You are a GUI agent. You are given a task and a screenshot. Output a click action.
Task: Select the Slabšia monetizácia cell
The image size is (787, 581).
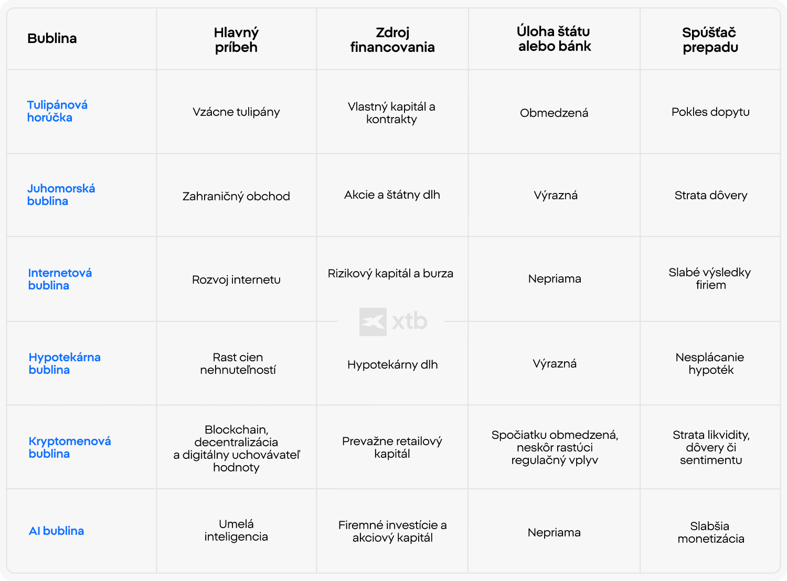pyautogui.click(x=710, y=532)
